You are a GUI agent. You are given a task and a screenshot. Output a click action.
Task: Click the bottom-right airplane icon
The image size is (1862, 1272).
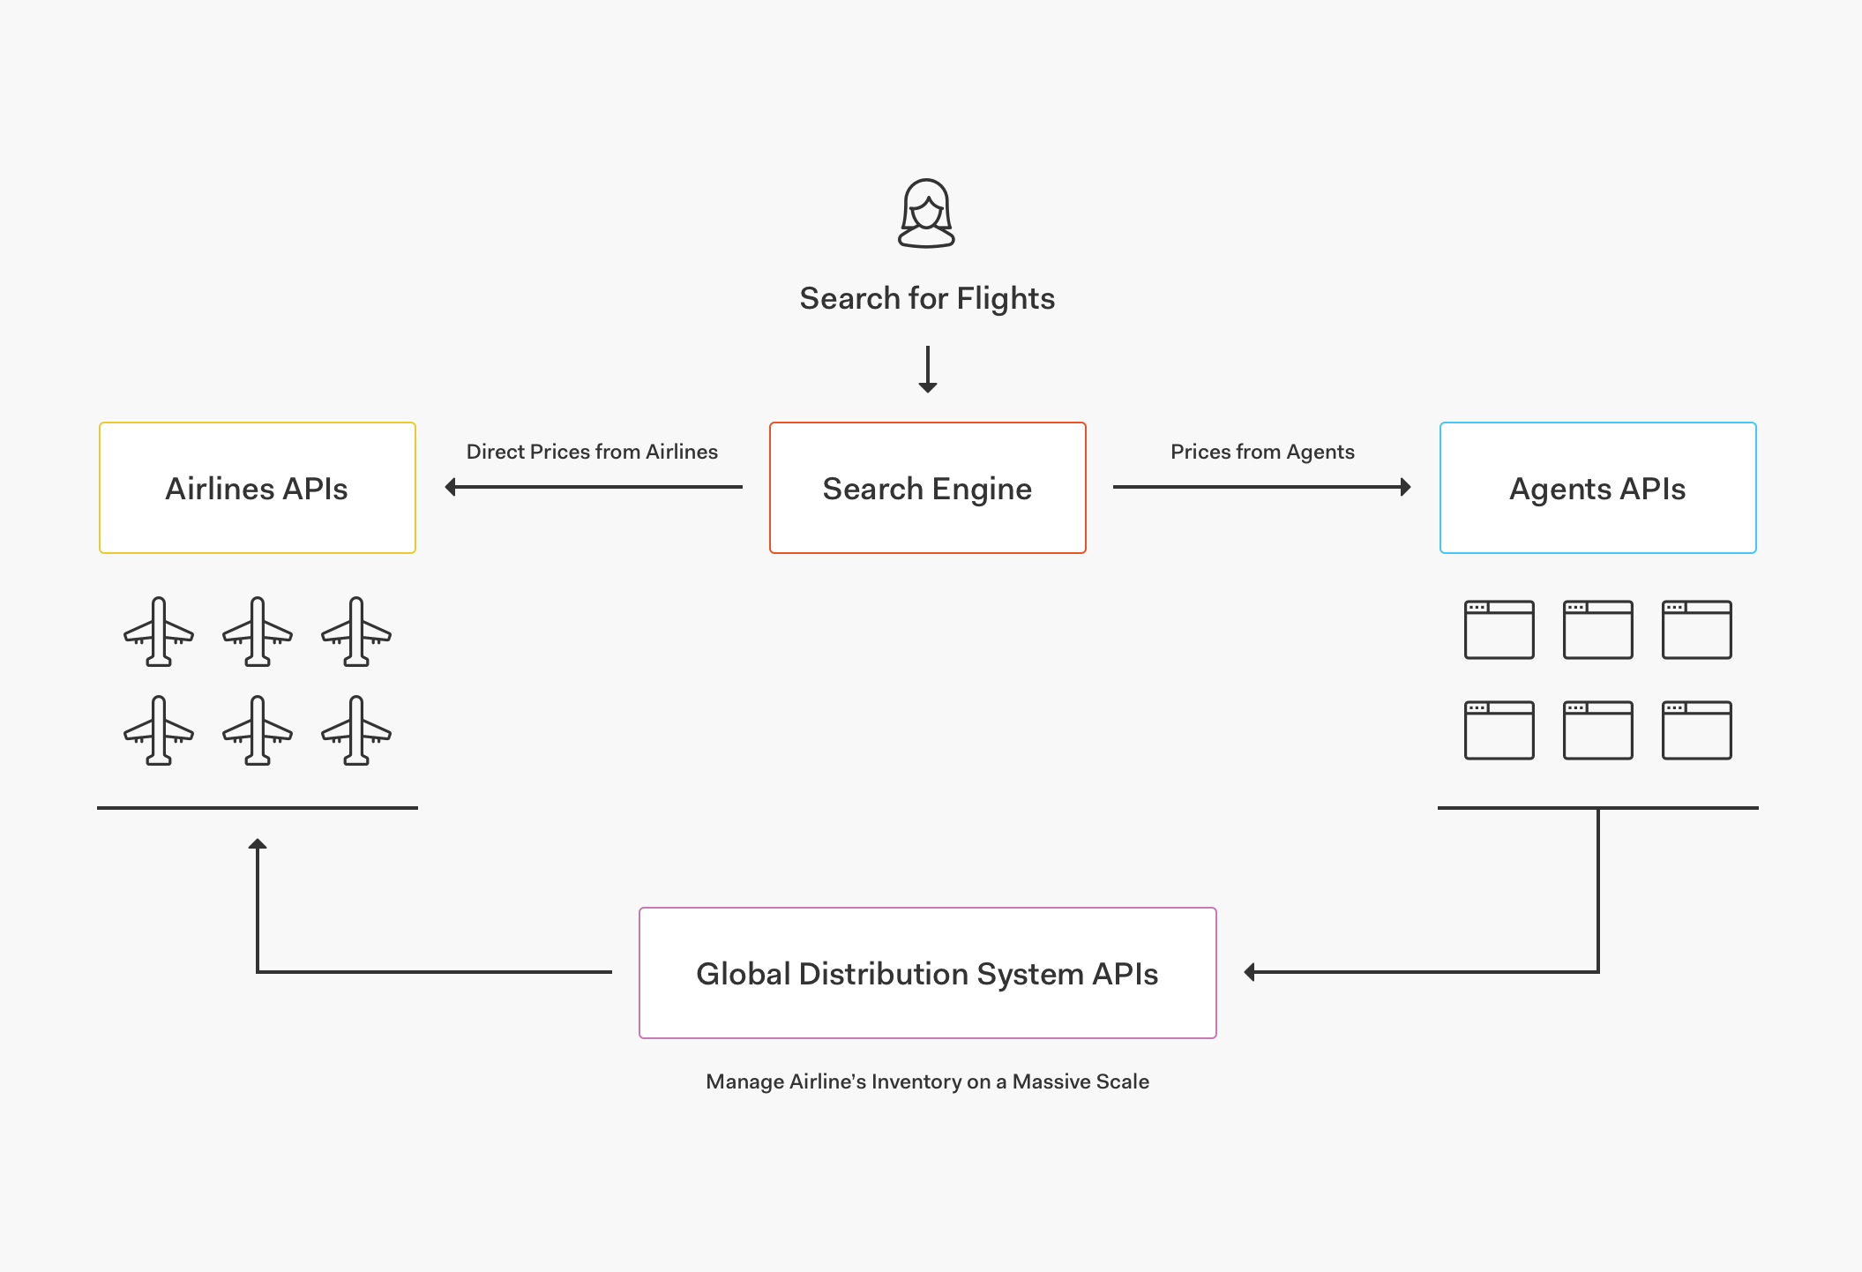[x=356, y=730]
